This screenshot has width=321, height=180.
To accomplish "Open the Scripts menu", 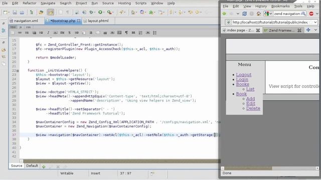I will 141,3.
